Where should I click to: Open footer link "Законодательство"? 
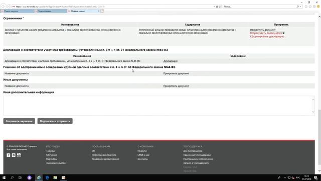point(56,163)
